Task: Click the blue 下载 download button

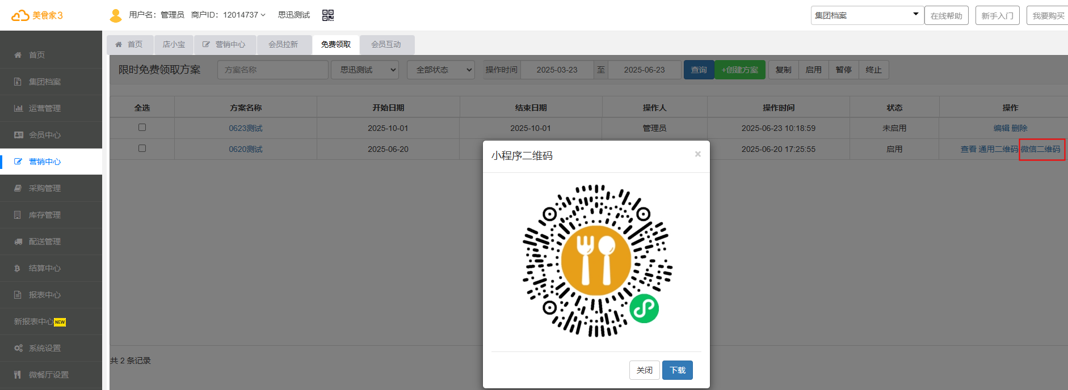Action: click(678, 370)
